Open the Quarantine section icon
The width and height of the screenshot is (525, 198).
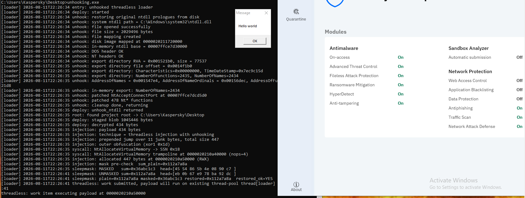[x=296, y=12]
